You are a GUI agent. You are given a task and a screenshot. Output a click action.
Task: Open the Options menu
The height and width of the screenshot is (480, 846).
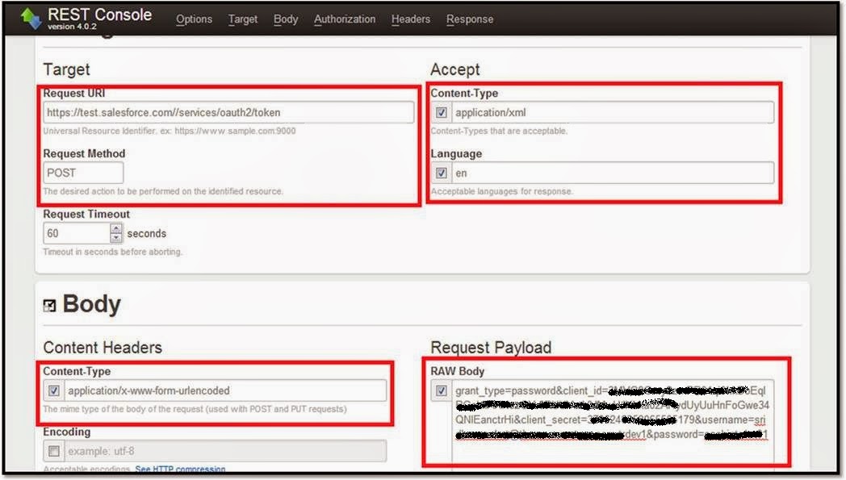[194, 19]
